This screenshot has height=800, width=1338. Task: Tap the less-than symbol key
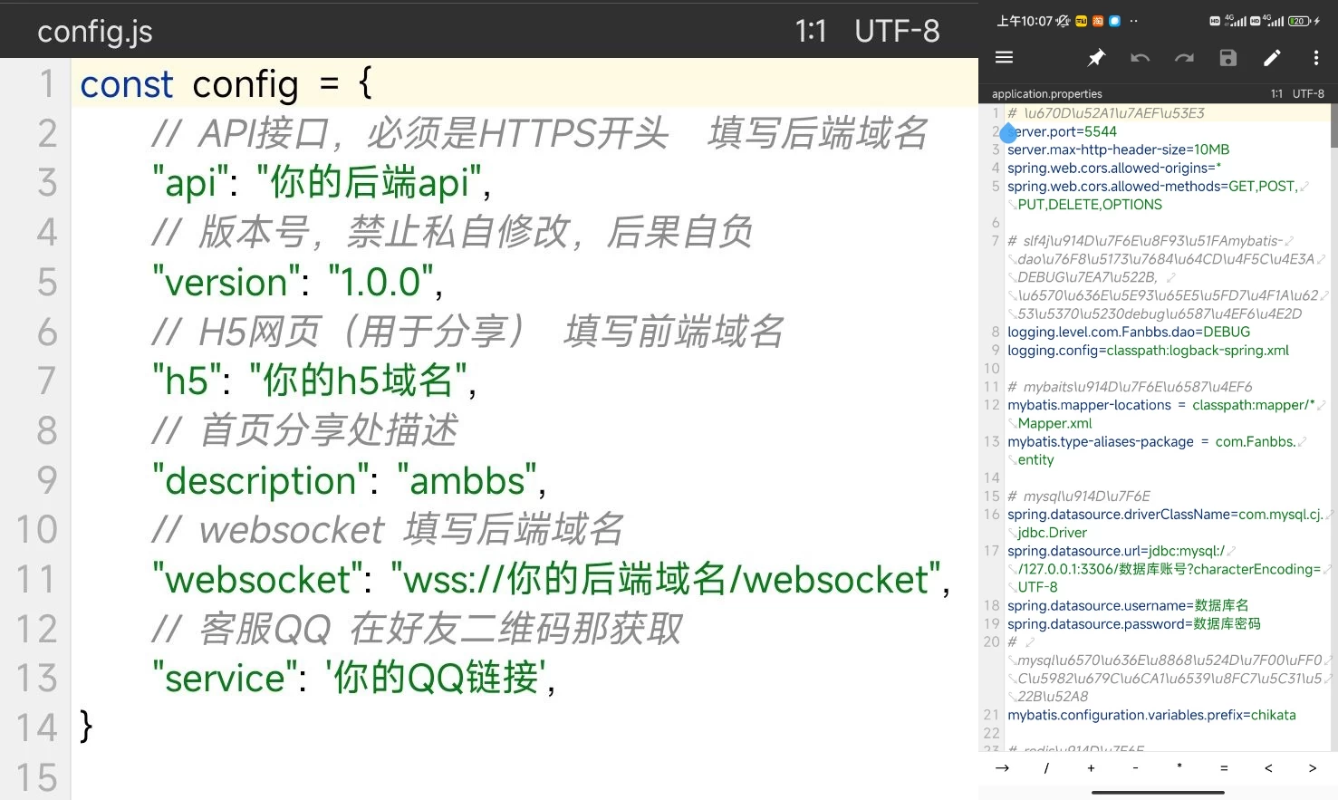click(x=1268, y=768)
